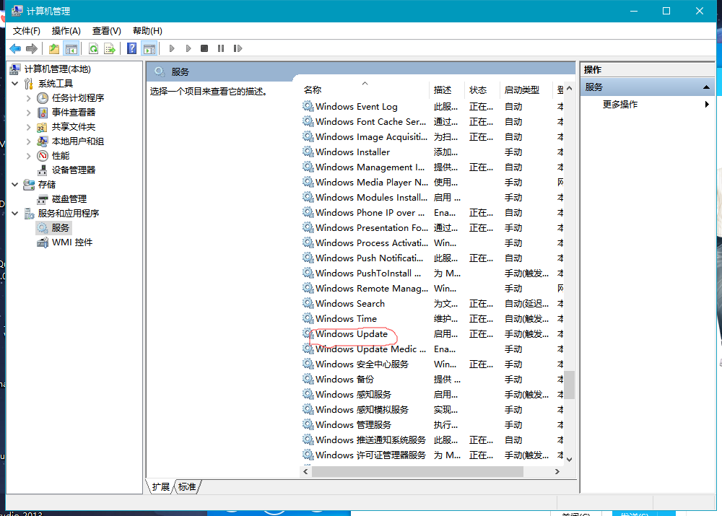Image resolution: width=722 pixels, height=516 pixels.
Task: Switch to the 扩展 tab
Action: coord(161,486)
